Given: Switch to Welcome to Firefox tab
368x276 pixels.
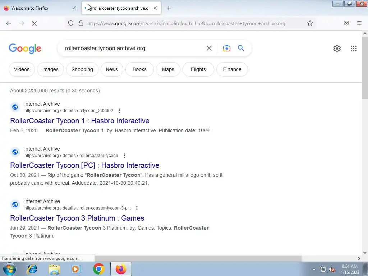Looking at the screenshot, I should (x=40, y=8).
